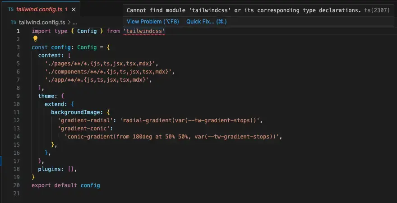Open View Problem link in hover popup
Image resolution: width=397 pixels, height=203 pixels.
pyautogui.click(x=152, y=22)
